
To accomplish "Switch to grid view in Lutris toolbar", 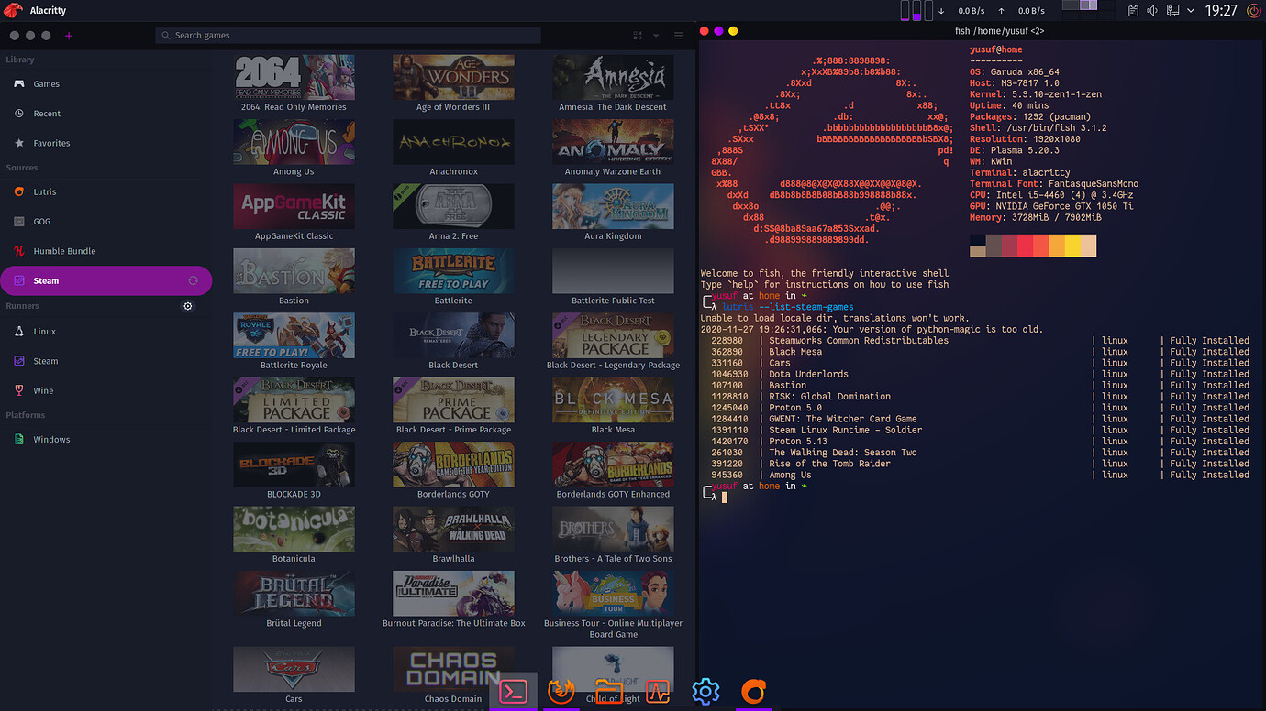I will (638, 35).
